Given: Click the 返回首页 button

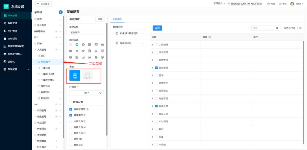Looking at the screenshot, I should tap(43, 4).
